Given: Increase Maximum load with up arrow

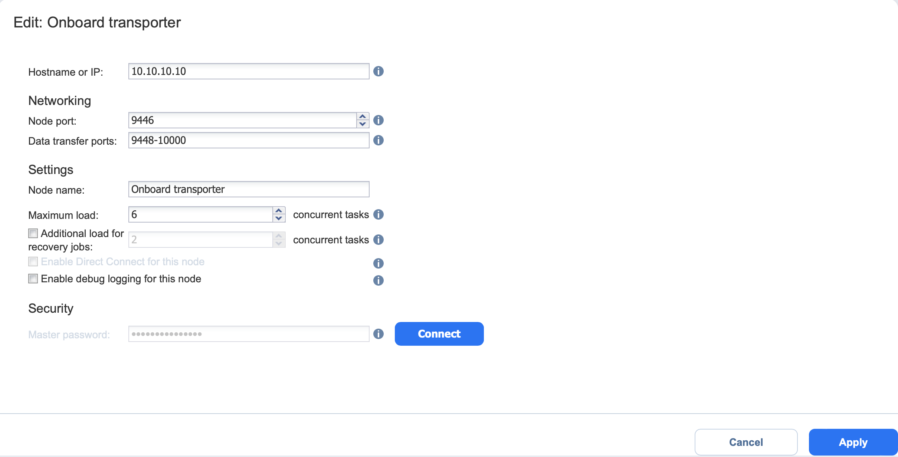Looking at the screenshot, I should pyautogui.click(x=279, y=211).
